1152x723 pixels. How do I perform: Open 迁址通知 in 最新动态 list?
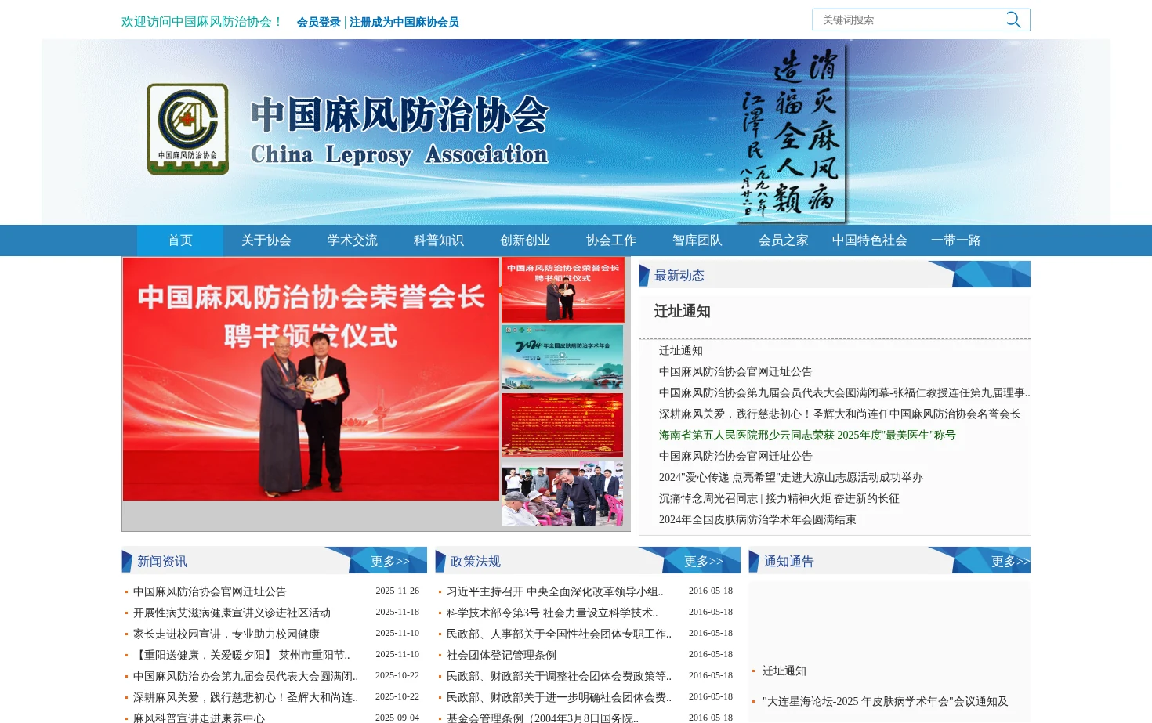coord(681,350)
